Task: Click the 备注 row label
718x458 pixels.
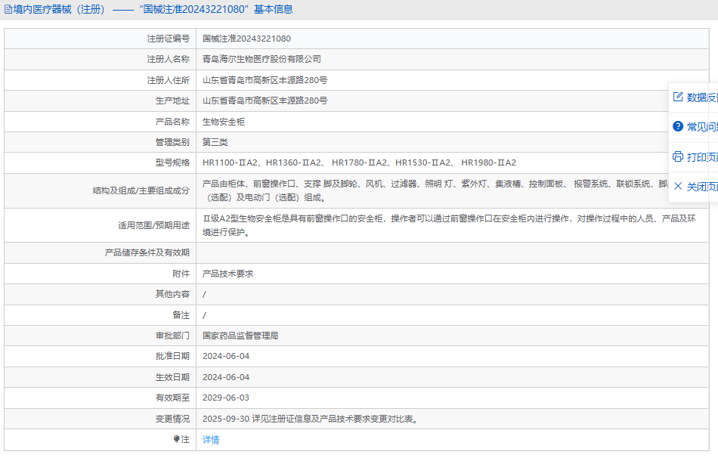Action: point(181,315)
